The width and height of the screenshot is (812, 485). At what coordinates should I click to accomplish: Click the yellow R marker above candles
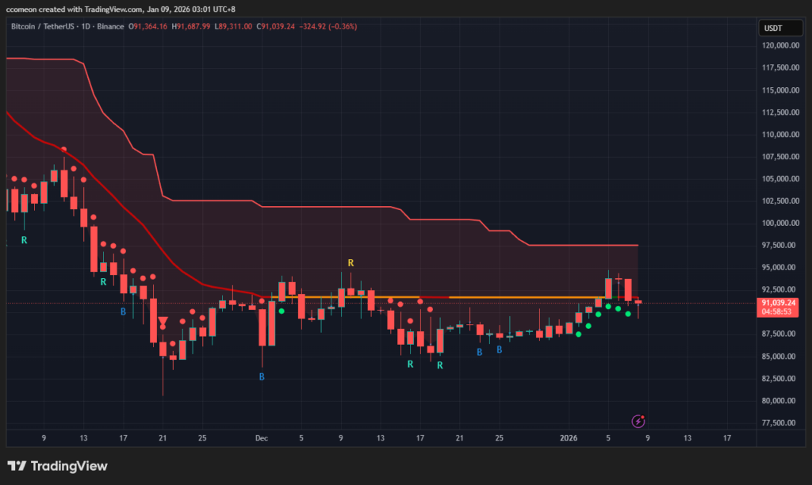(350, 262)
